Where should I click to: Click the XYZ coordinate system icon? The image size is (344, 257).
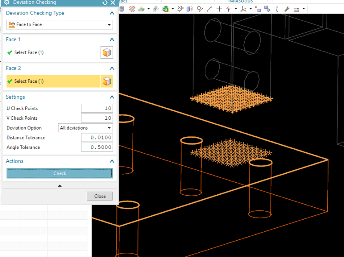tap(243, 9)
